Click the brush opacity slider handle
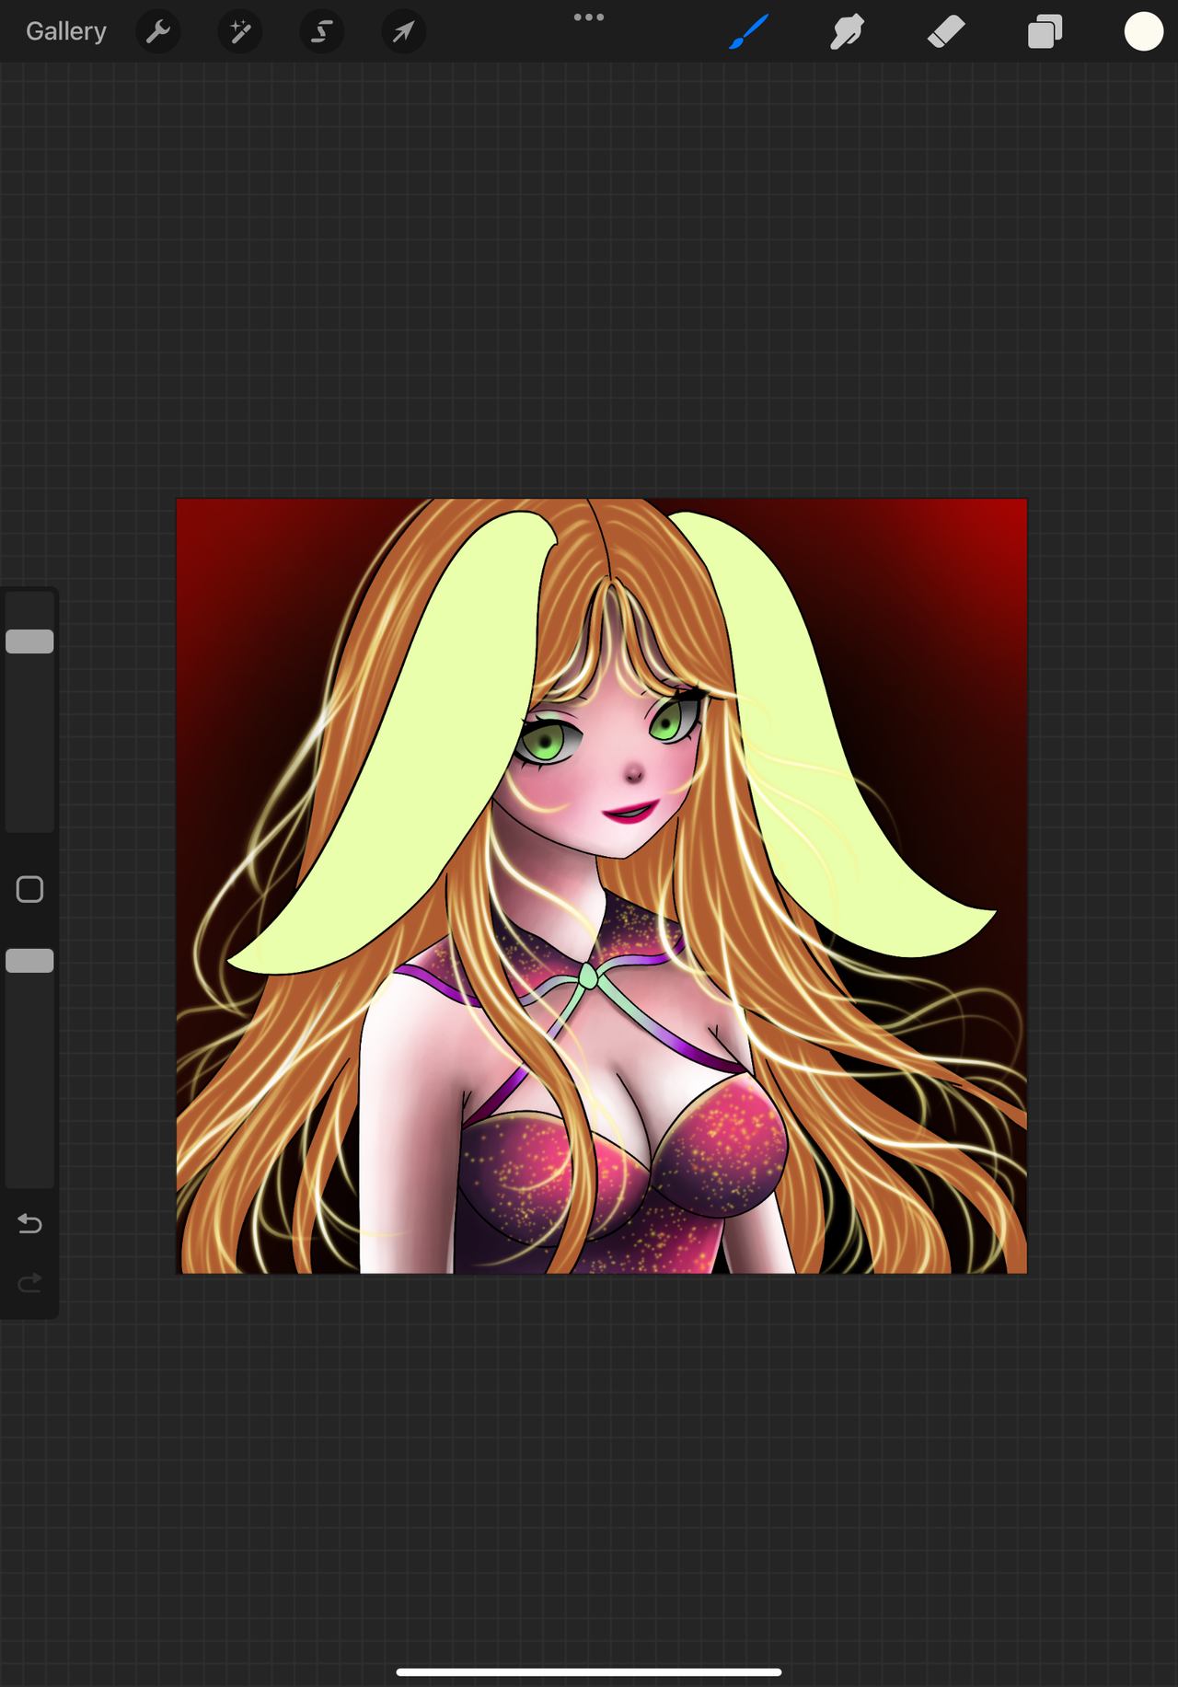1178x1687 pixels. [x=29, y=961]
